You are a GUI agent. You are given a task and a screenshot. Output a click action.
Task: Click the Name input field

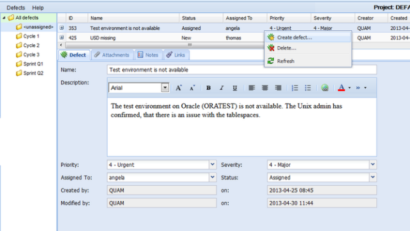[242, 70]
